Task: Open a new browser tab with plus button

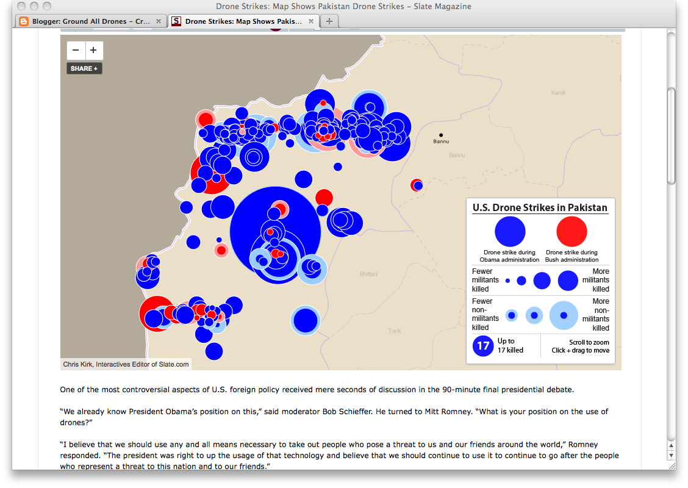Action: (x=328, y=20)
